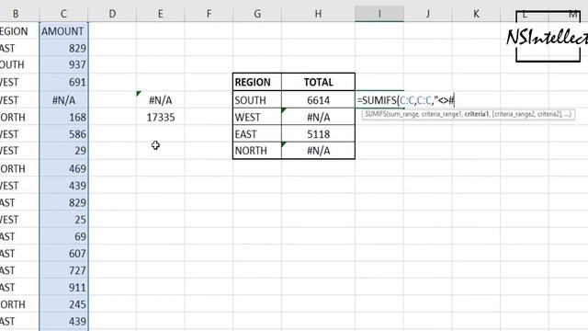The width and height of the screenshot is (588, 331).
Task: Click the cell with amount 469
Action: click(63, 168)
